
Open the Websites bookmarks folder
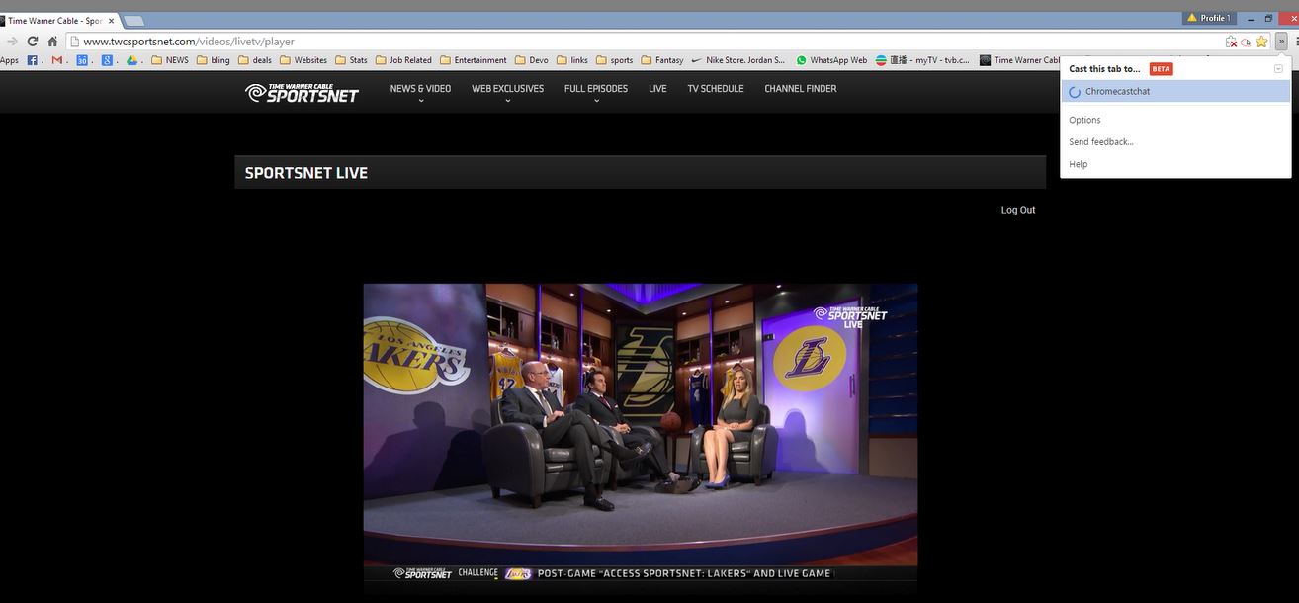[x=303, y=60]
